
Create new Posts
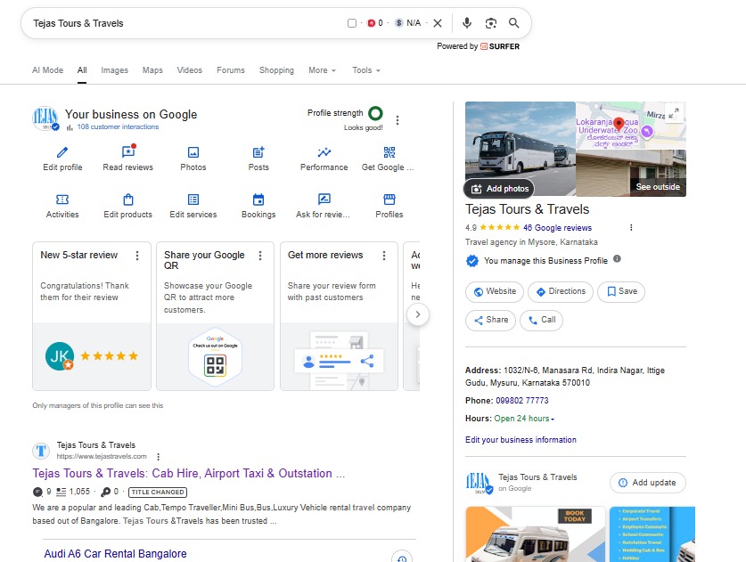point(258,159)
